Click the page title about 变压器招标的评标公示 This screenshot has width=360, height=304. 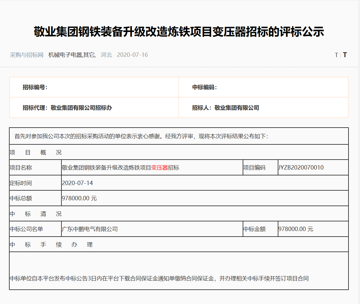pyautogui.click(x=179, y=32)
